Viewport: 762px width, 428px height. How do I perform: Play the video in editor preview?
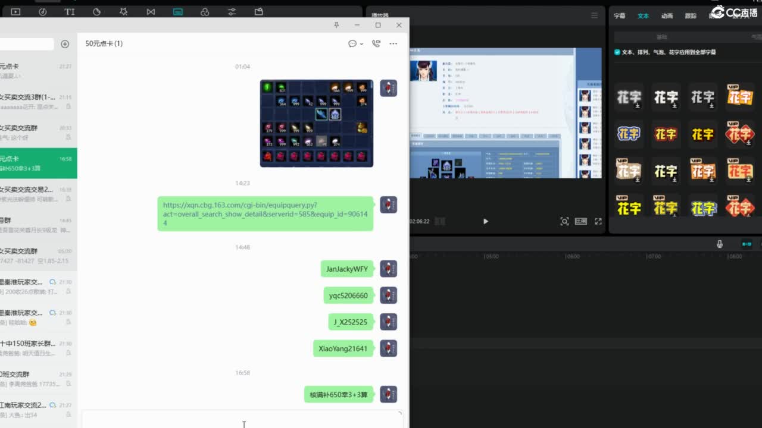click(486, 221)
